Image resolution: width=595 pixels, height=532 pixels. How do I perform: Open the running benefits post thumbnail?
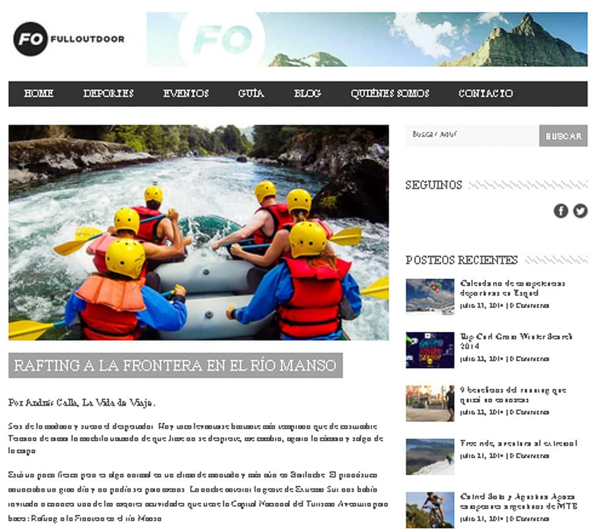430,403
